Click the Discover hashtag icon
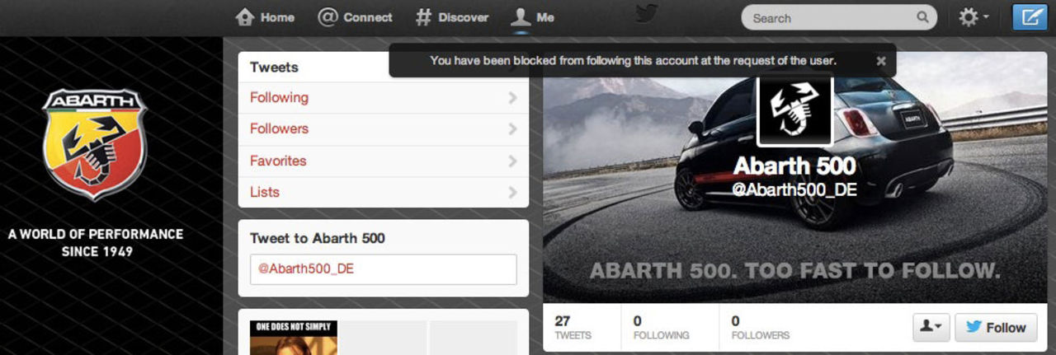The height and width of the screenshot is (355, 1056). [x=423, y=17]
